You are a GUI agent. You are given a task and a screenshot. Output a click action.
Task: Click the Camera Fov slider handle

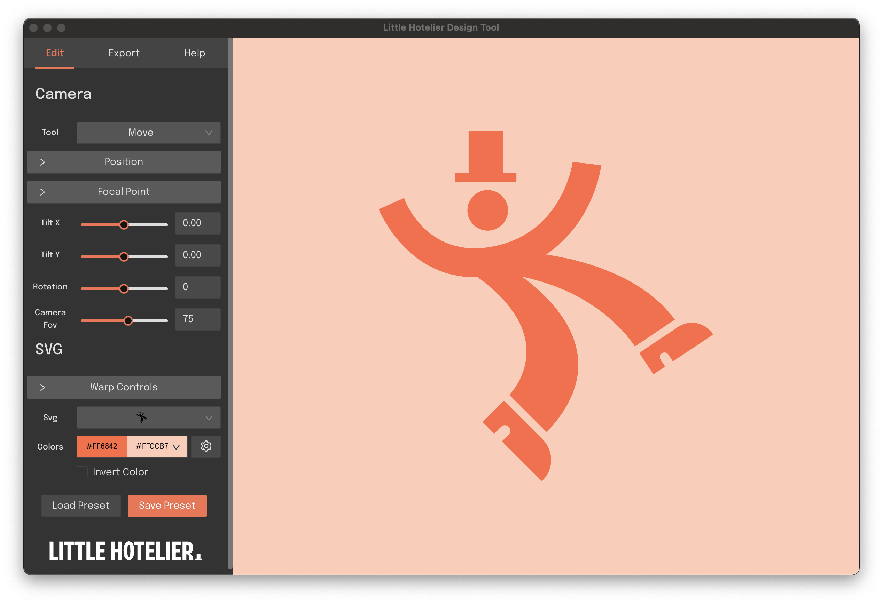[x=128, y=321]
